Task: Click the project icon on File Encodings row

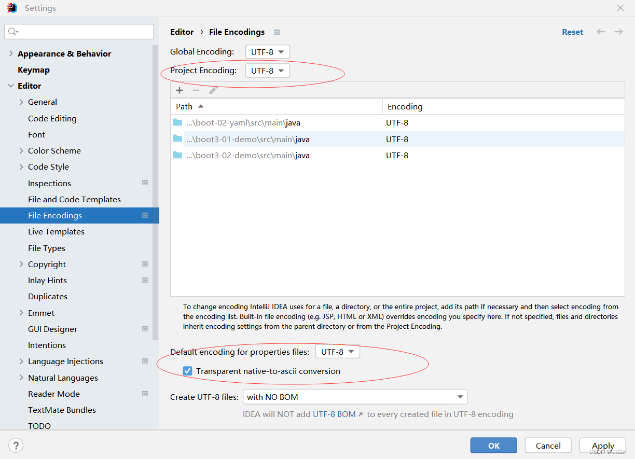Action: pos(145,215)
